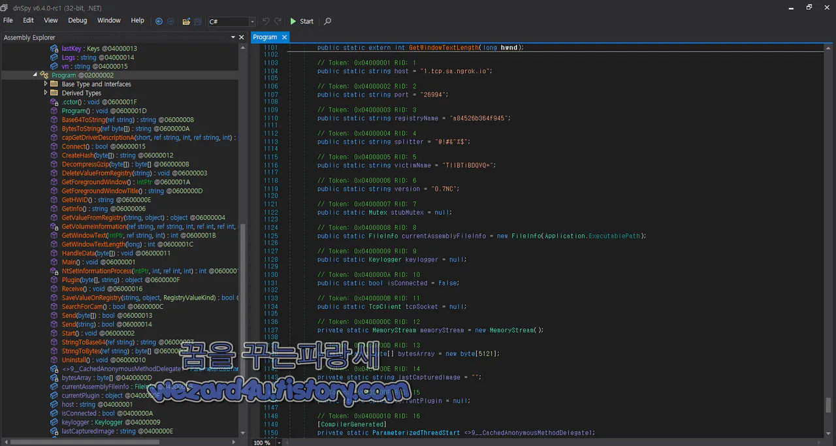Select GetInfo() method in tree
The width and height of the screenshot is (836, 446).
click(x=104, y=208)
